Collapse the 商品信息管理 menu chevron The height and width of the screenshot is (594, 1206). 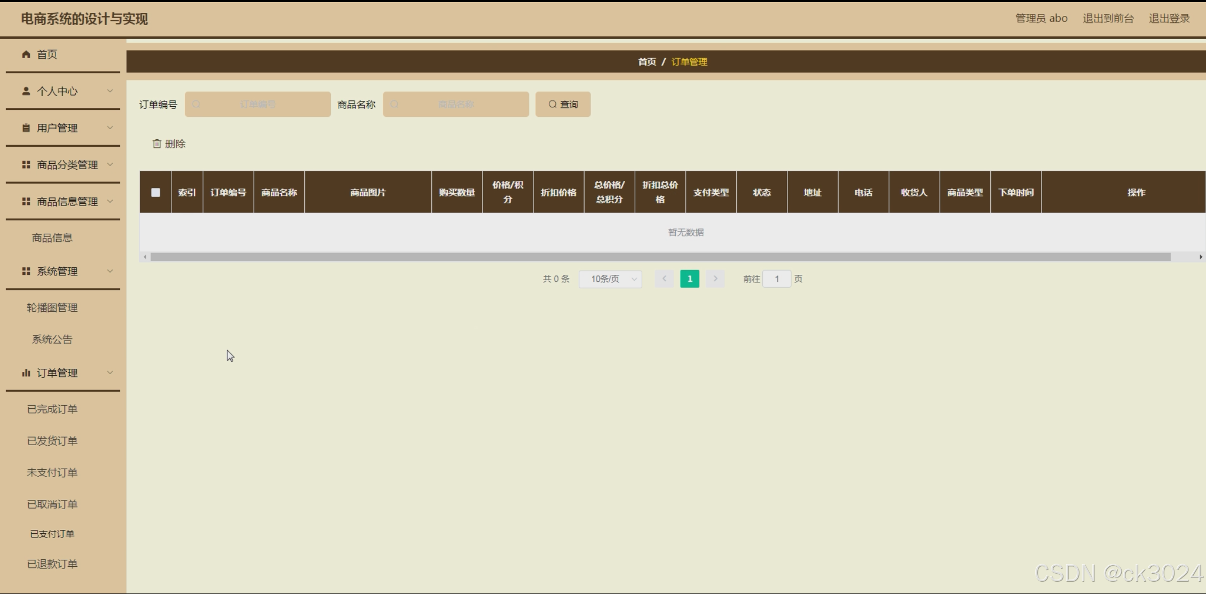tap(111, 201)
